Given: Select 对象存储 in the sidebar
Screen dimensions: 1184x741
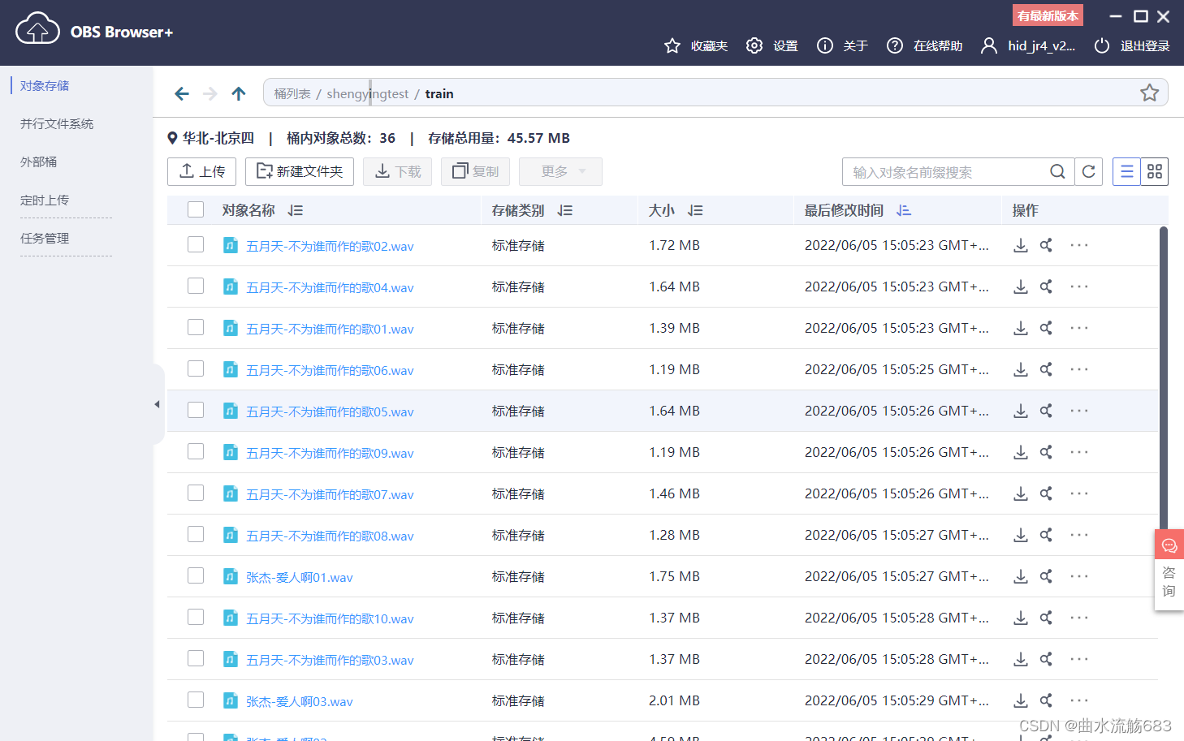Looking at the screenshot, I should [x=45, y=86].
